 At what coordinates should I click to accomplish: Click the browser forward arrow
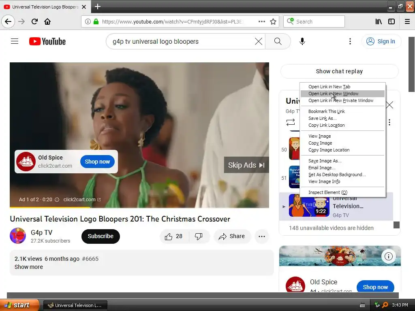[x=21, y=21]
